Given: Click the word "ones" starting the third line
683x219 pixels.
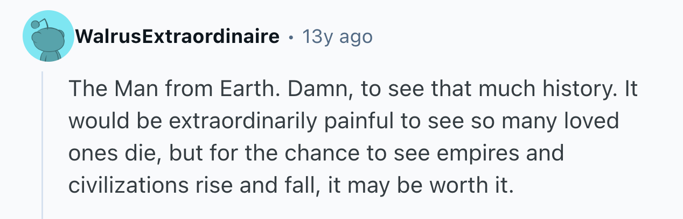Looking at the screenshot, I should point(89,153).
